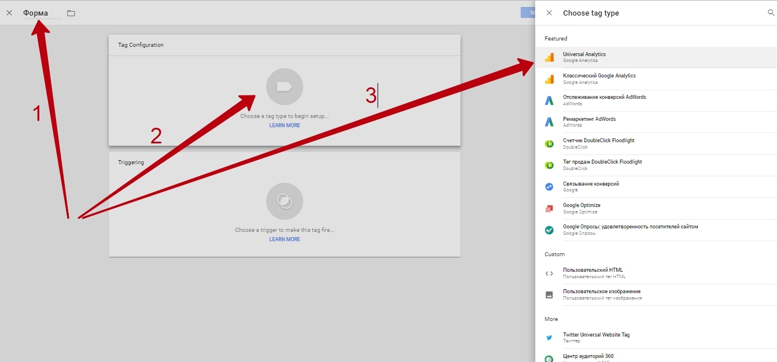Click the Tag Configuration card header
The image size is (777, 362).
coord(285,45)
